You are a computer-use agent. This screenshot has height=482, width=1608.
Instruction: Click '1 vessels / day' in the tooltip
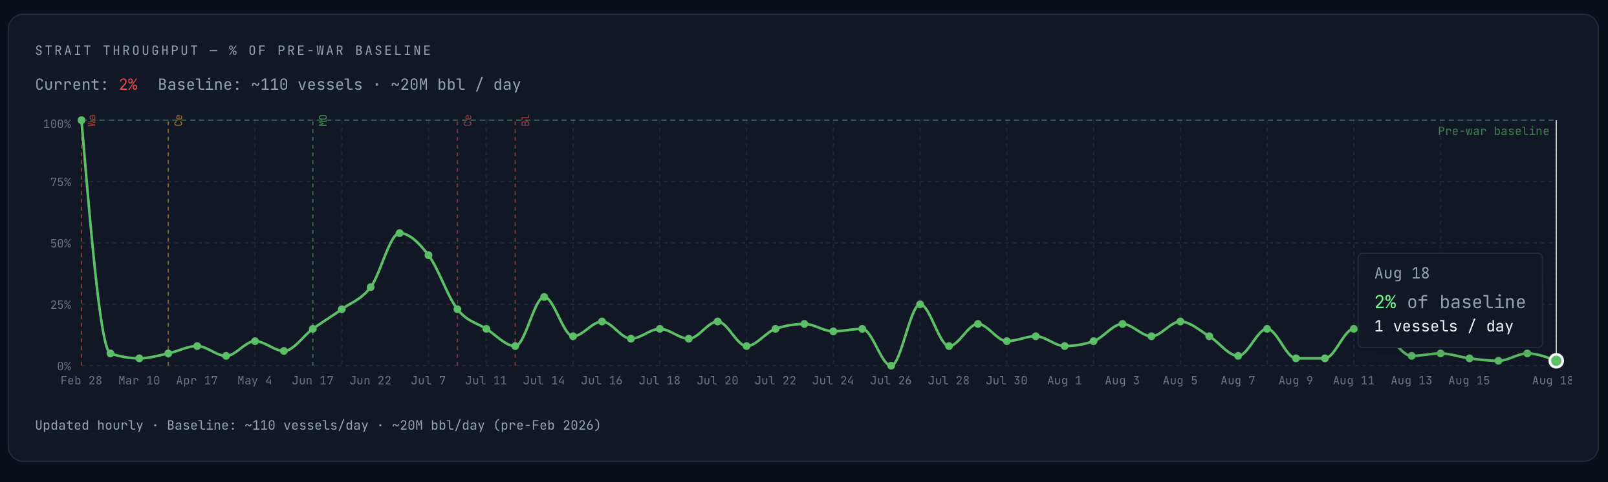coord(1444,326)
